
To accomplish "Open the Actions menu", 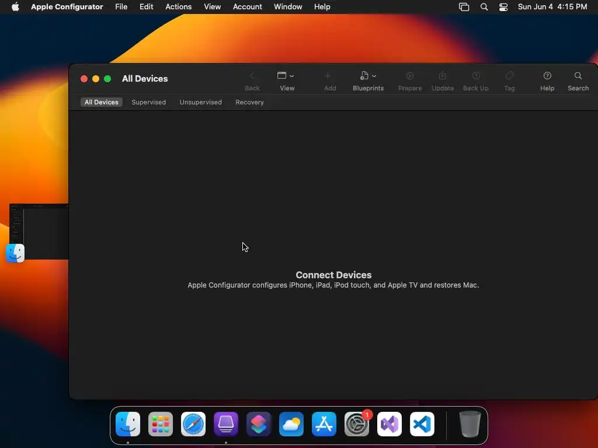I will tap(178, 6).
